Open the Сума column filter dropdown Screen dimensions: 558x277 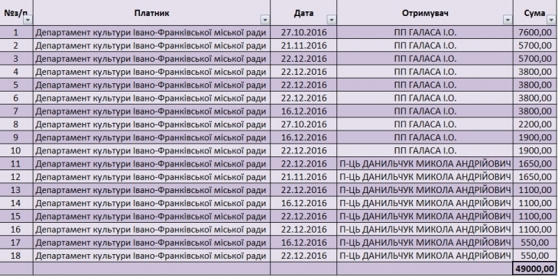point(551,20)
